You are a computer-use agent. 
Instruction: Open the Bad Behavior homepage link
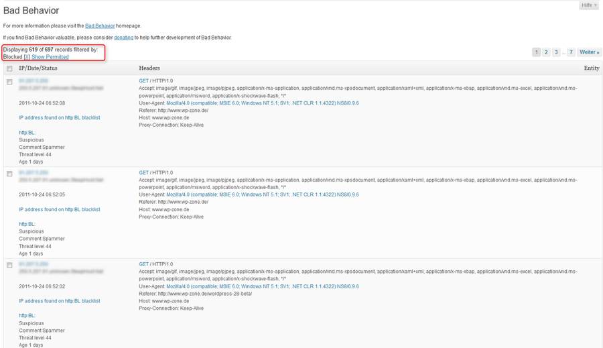(100, 25)
